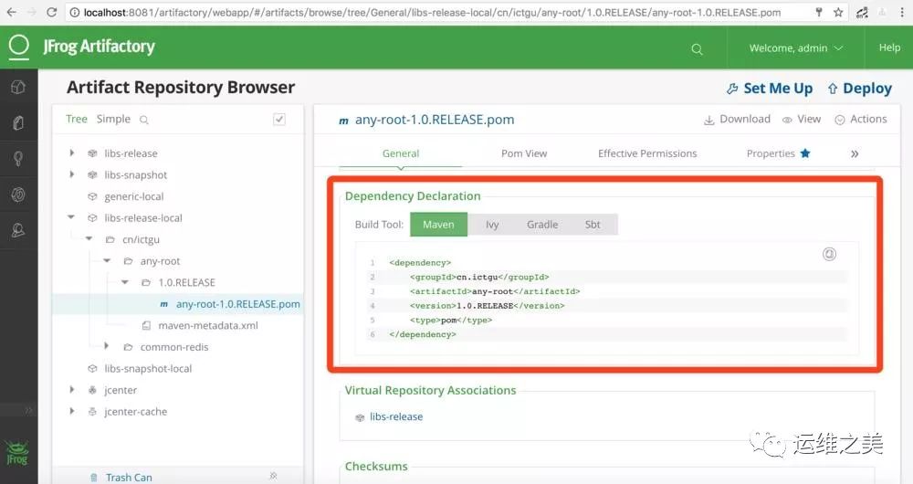Click the pin icon beside Trash Can

(x=273, y=477)
